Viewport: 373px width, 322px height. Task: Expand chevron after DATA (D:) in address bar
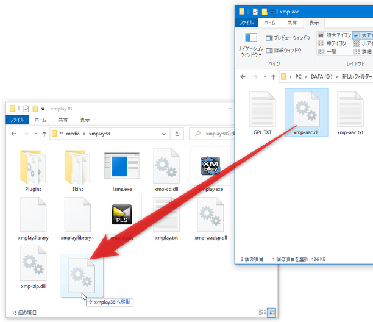pos(337,77)
